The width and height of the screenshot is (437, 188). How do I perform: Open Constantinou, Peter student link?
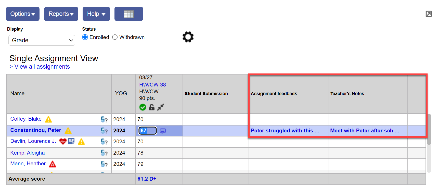tap(36, 130)
